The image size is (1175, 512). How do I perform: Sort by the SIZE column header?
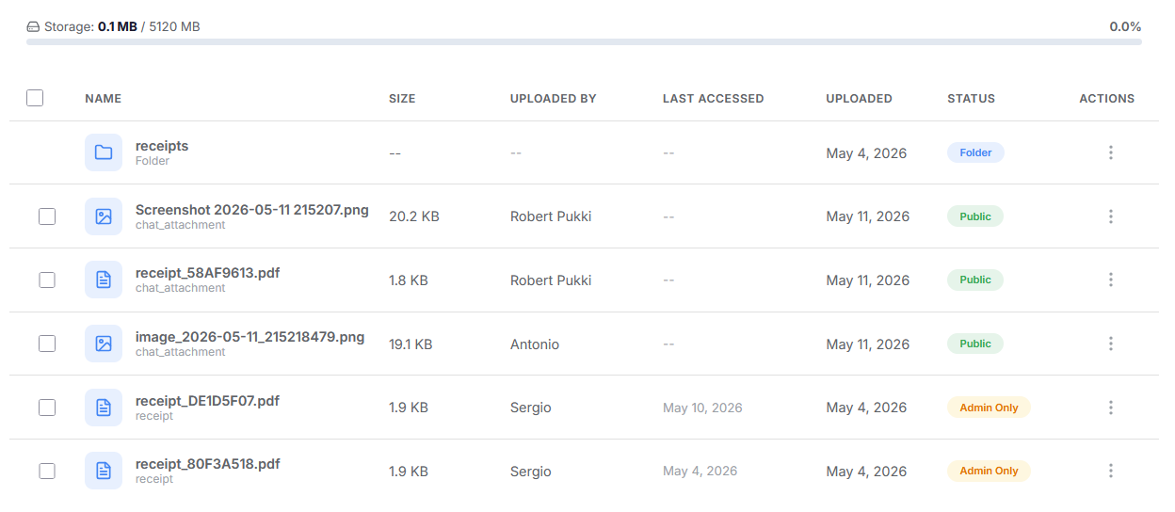pos(402,98)
